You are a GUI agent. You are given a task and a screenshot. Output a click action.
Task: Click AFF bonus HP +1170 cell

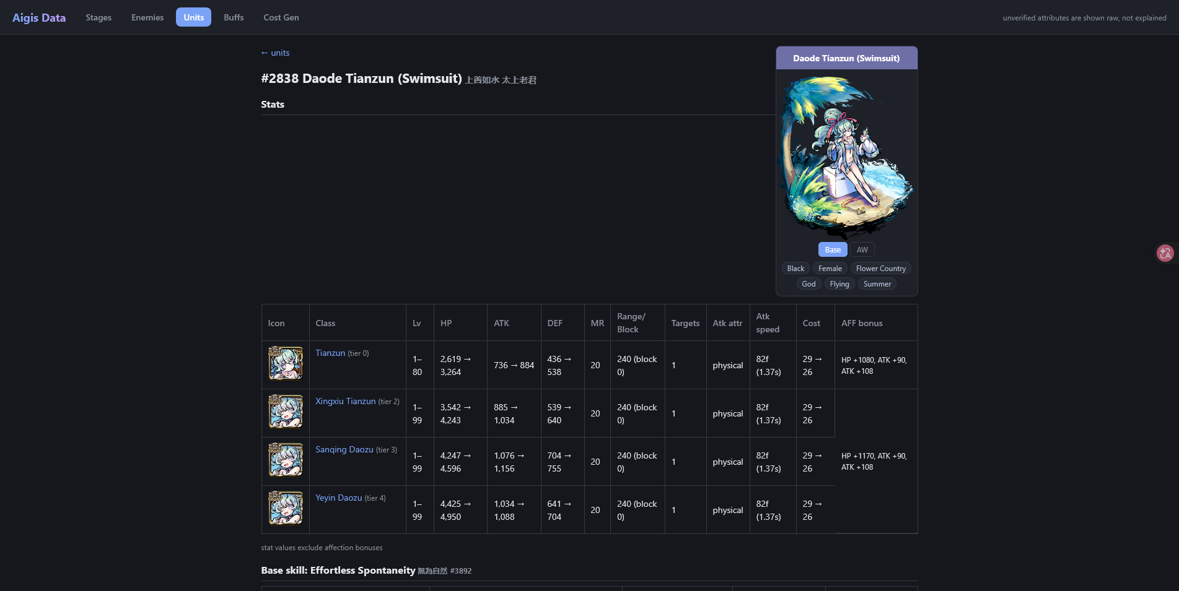click(875, 461)
